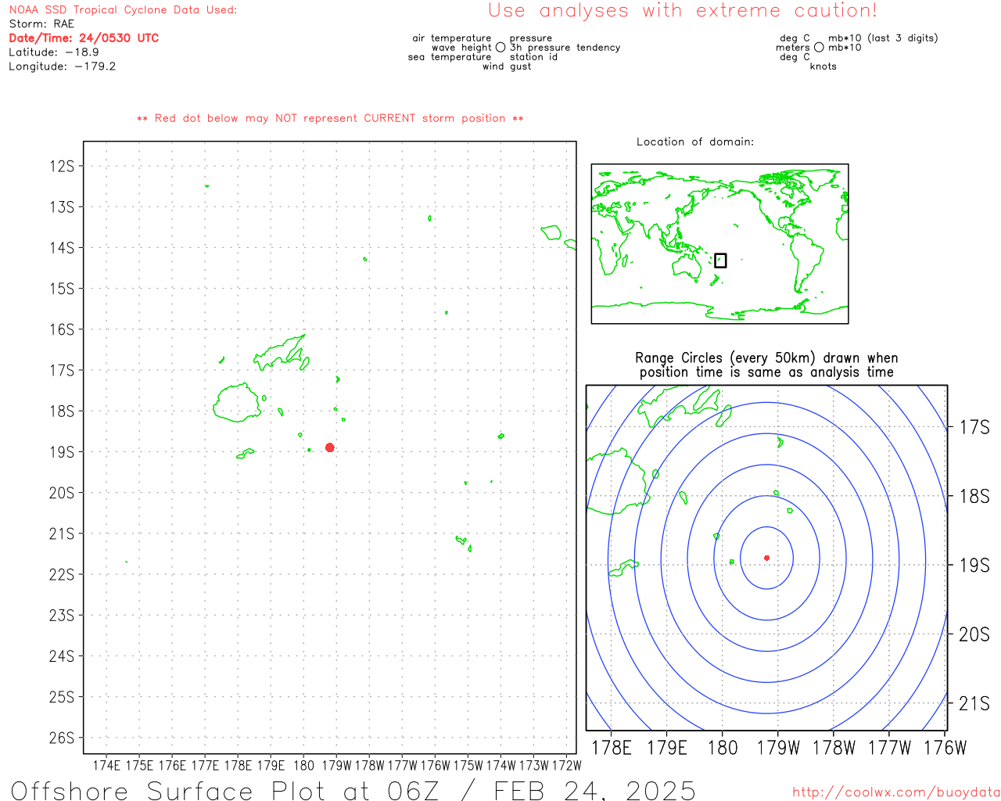
Task: Click the red storm position dot on main map
Action: 330,447
